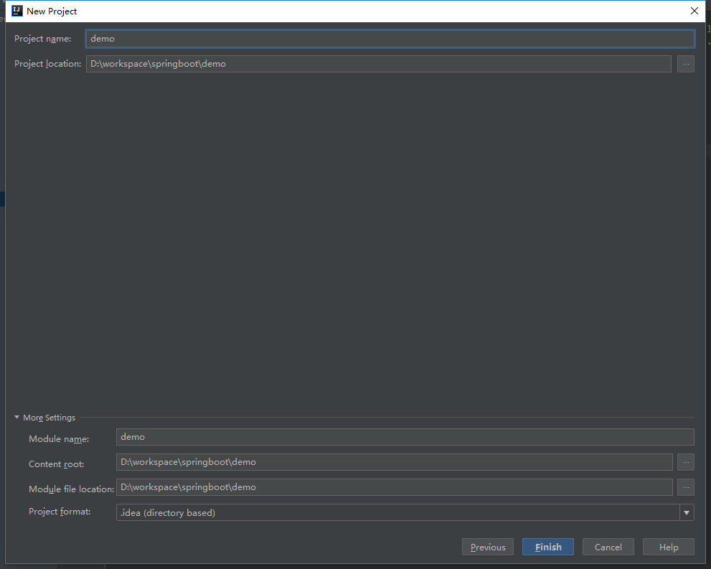Click the Project name label
This screenshot has height=569, width=711.
[x=42, y=39]
